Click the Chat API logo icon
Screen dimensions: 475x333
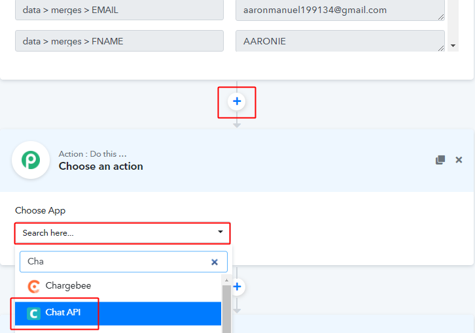tap(33, 313)
